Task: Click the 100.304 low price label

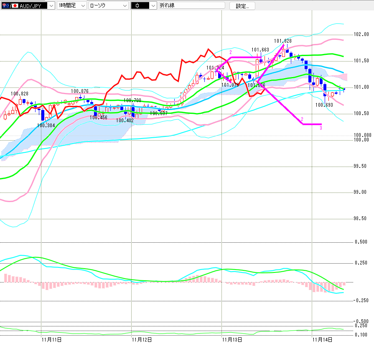Action: click(46, 125)
